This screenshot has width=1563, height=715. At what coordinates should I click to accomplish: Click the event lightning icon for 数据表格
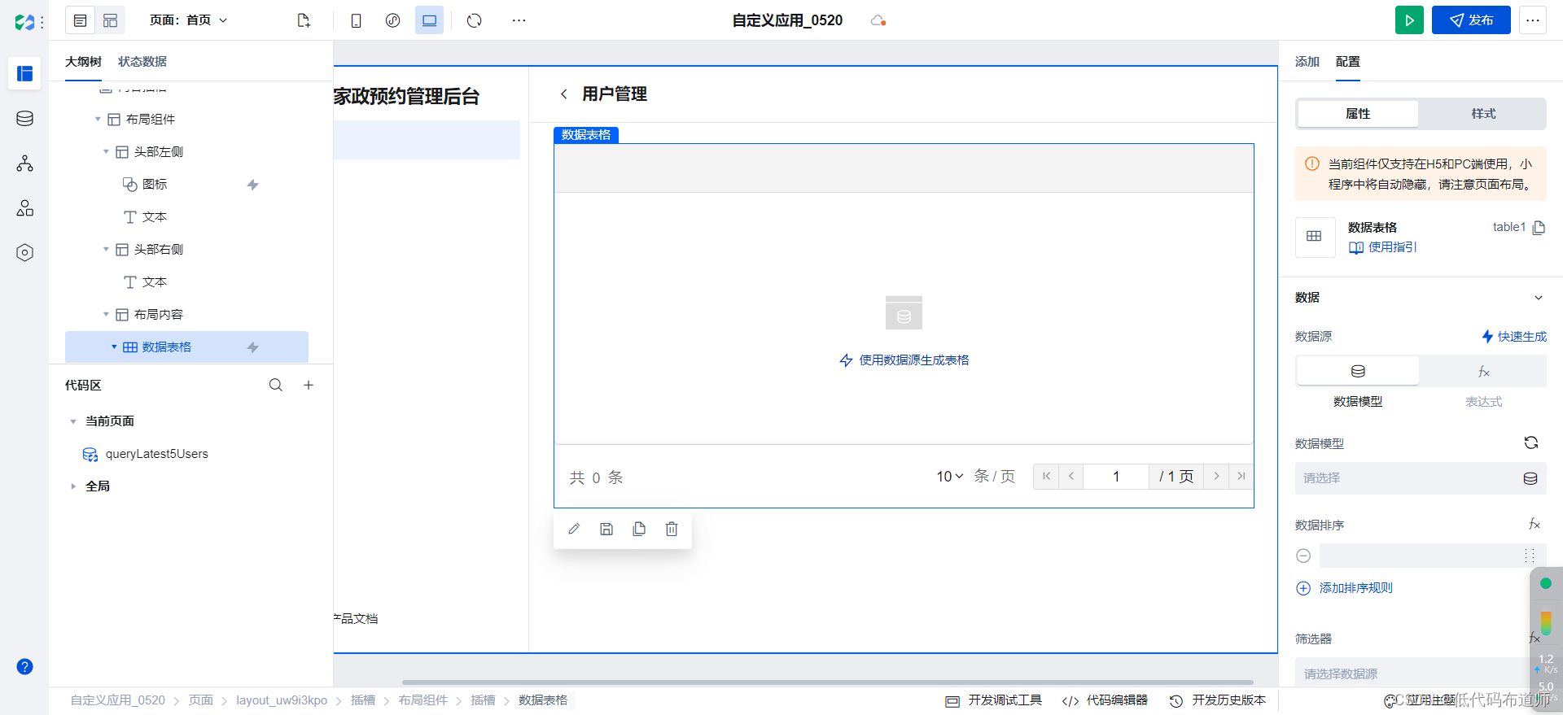point(253,347)
